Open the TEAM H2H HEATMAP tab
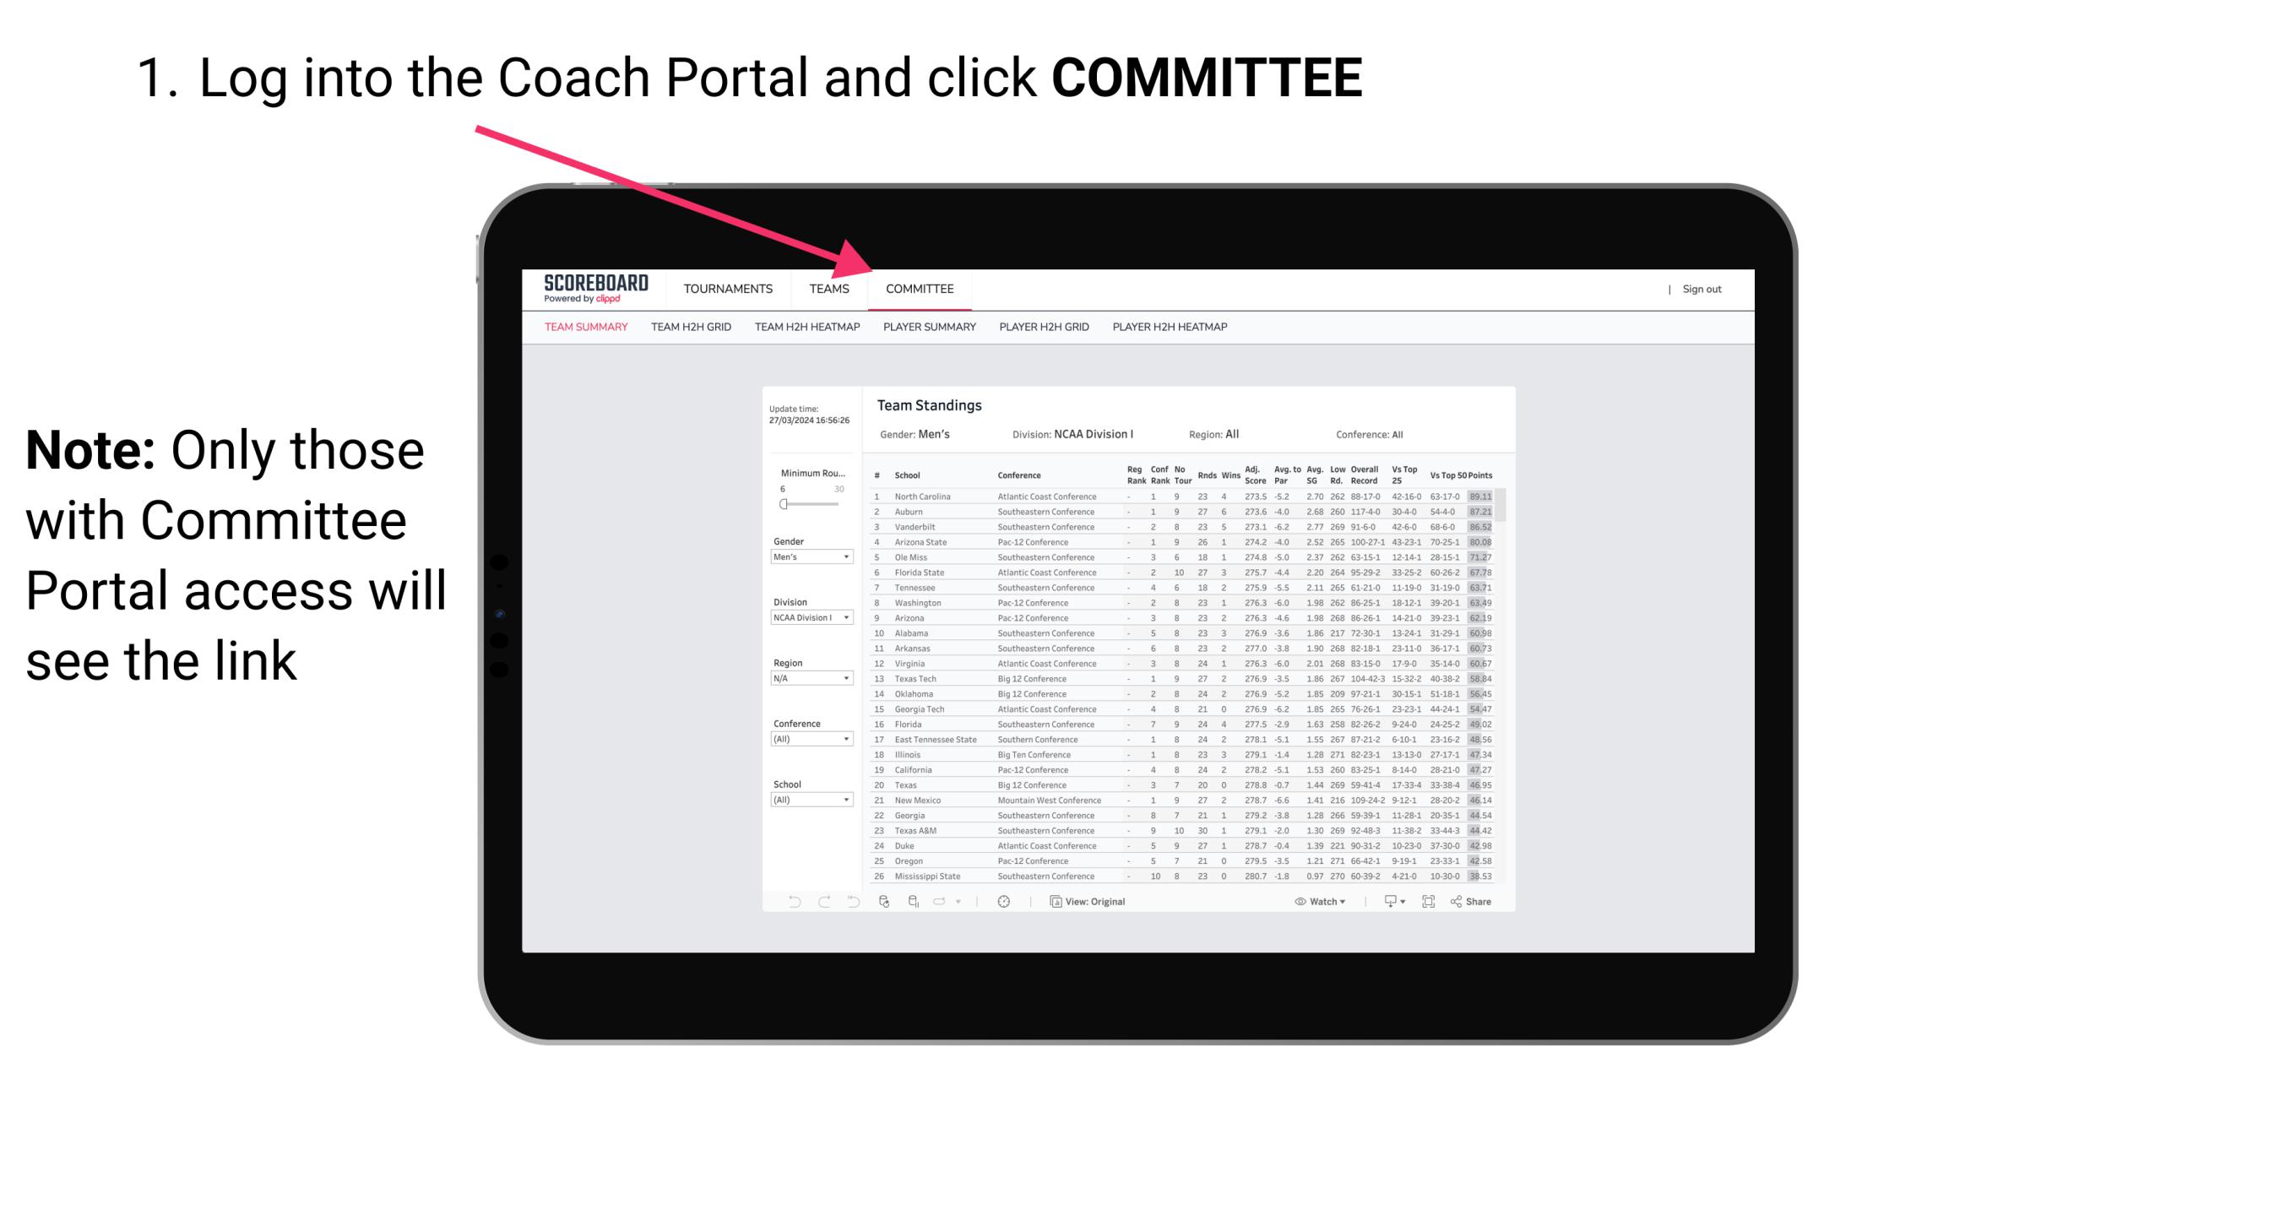The width and height of the screenshot is (2269, 1221). click(809, 329)
